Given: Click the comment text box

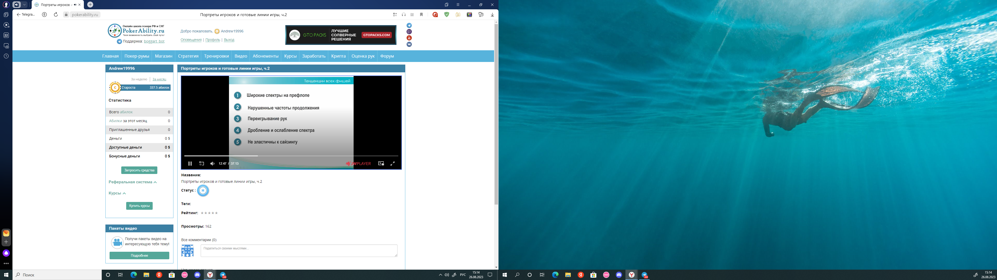Looking at the screenshot, I should click(299, 251).
